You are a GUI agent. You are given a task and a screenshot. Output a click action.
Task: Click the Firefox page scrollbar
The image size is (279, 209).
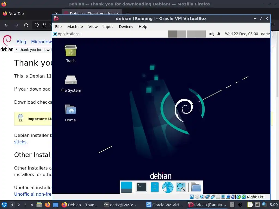[x=277, y=64]
